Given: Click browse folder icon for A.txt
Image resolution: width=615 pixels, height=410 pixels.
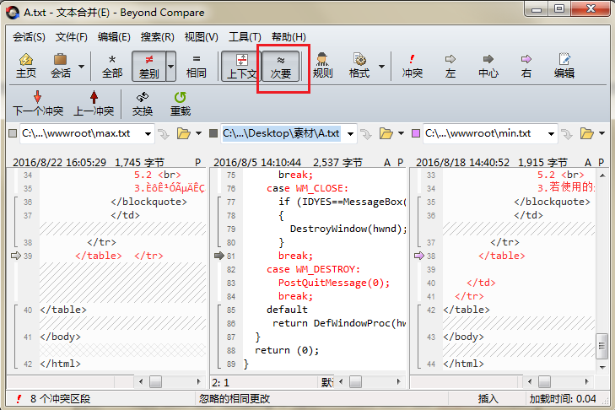Looking at the screenshot, I should click(x=386, y=133).
